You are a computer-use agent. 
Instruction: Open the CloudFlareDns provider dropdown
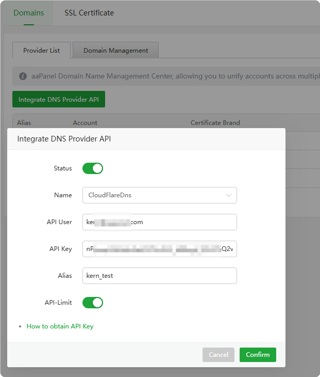point(159,195)
